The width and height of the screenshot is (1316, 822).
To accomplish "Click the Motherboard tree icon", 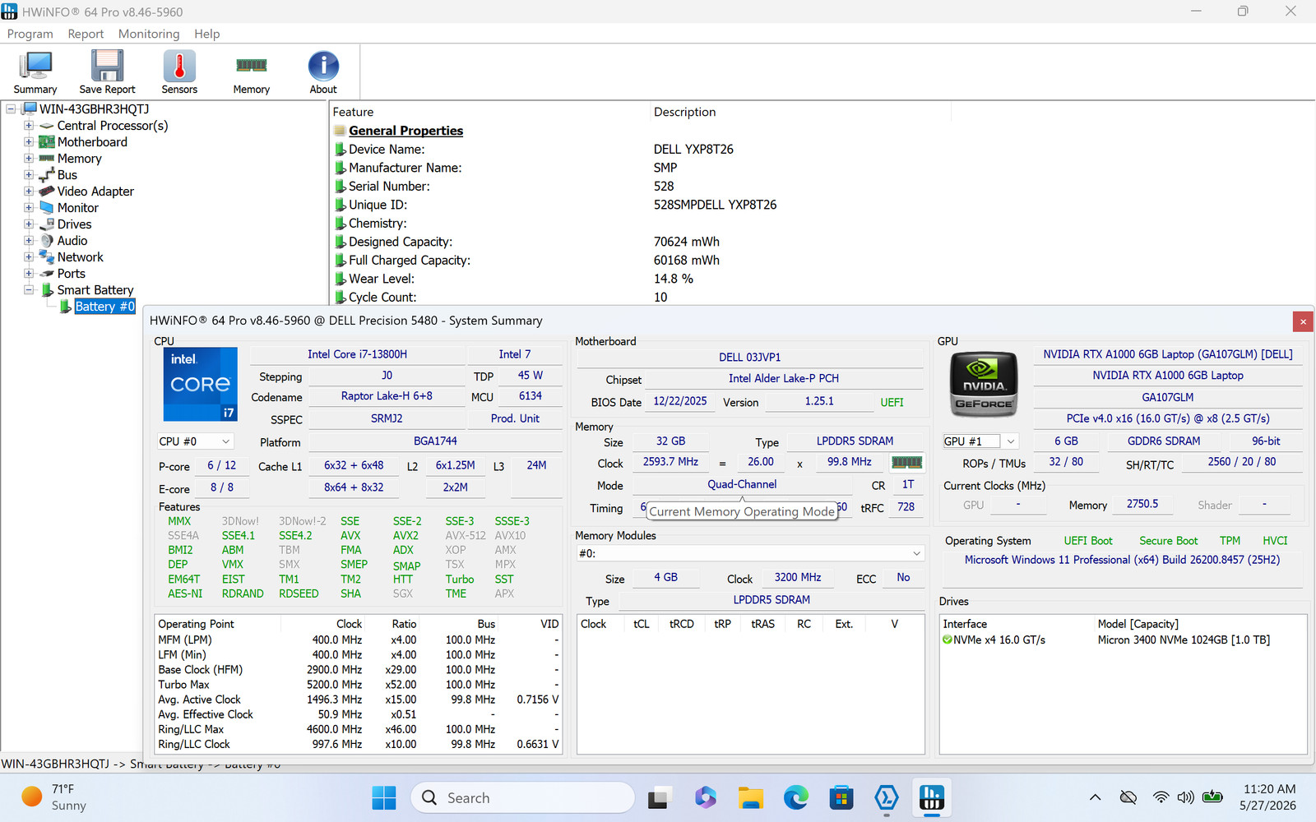I will 47,142.
